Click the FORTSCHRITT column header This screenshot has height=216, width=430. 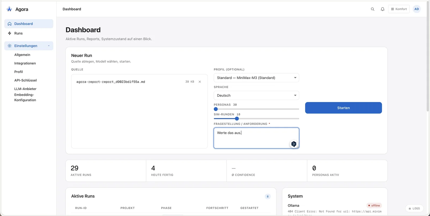pyautogui.click(x=217, y=208)
